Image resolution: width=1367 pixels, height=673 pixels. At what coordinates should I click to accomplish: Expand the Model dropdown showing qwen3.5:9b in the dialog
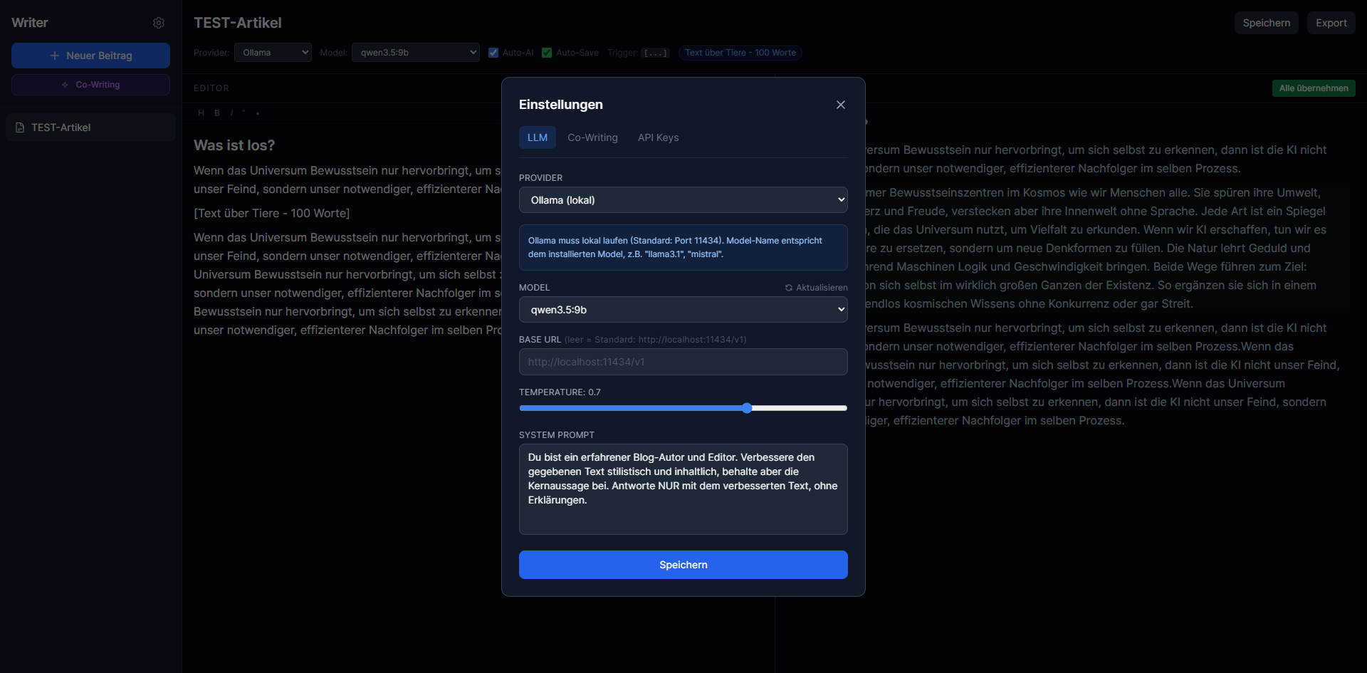[683, 310]
